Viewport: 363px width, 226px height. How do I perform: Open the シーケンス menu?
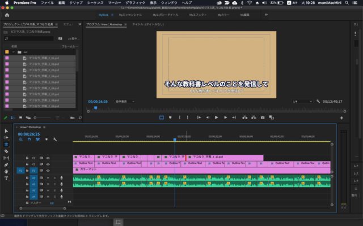pos(95,3)
